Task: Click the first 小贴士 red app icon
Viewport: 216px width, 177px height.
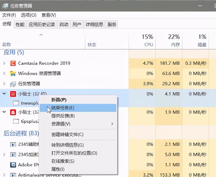Action: coord(13,94)
